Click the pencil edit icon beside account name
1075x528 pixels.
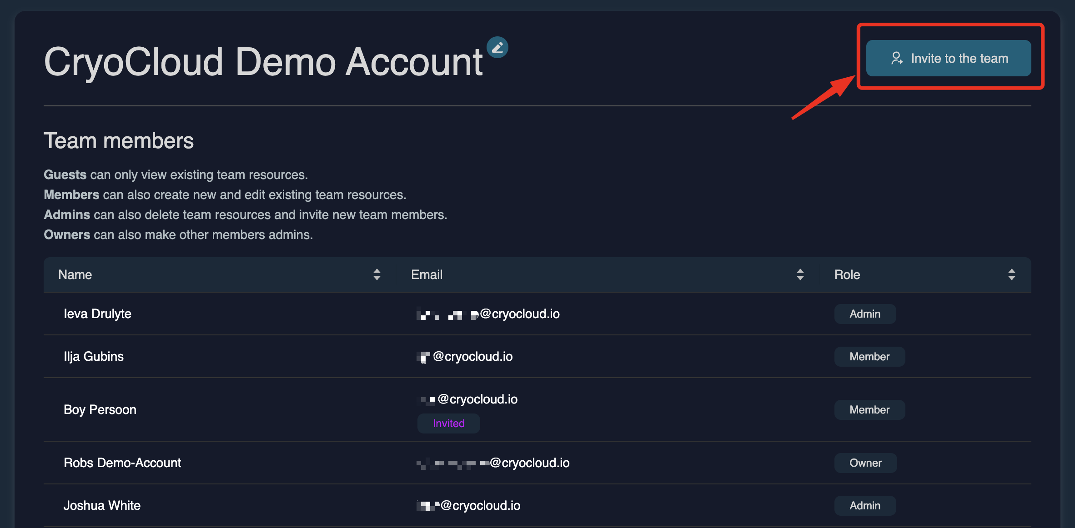497,47
